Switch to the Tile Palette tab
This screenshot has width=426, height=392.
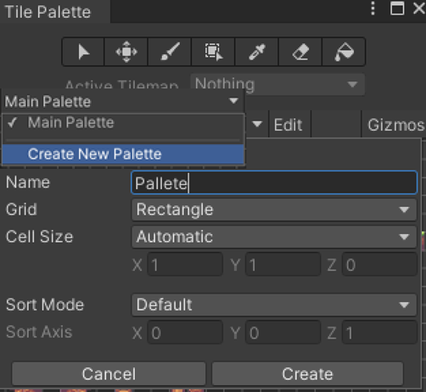[x=48, y=12]
